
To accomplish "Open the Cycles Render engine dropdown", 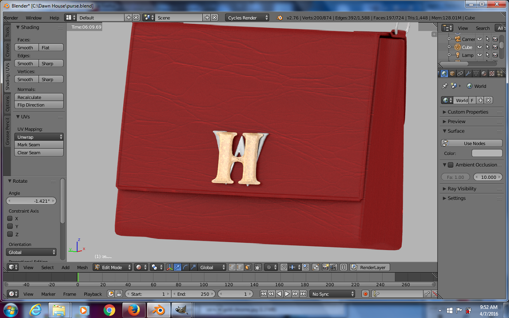I will click(247, 18).
